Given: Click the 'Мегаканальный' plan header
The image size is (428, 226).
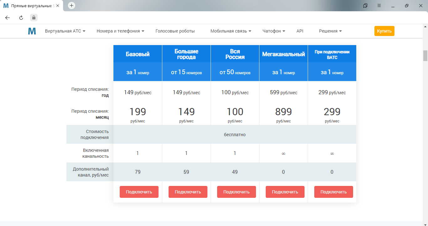Looking at the screenshot, I should 284,54.
